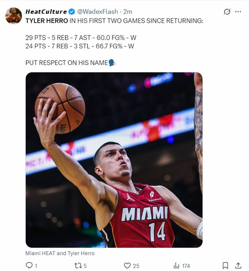249x271 pixels.
Task: Open the post via 2m timestamp
Action: (x=128, y=12)
